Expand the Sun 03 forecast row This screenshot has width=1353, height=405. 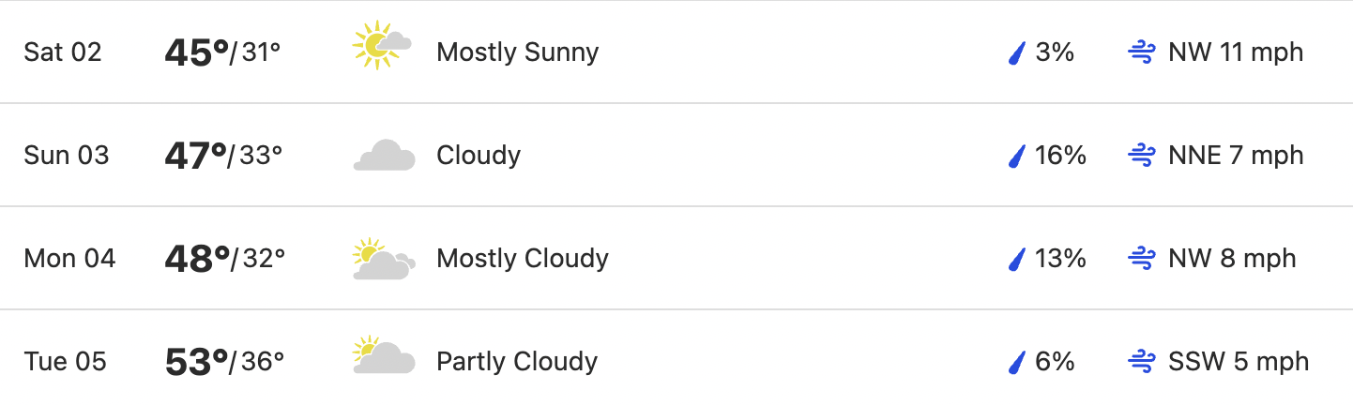pos(676,155)
